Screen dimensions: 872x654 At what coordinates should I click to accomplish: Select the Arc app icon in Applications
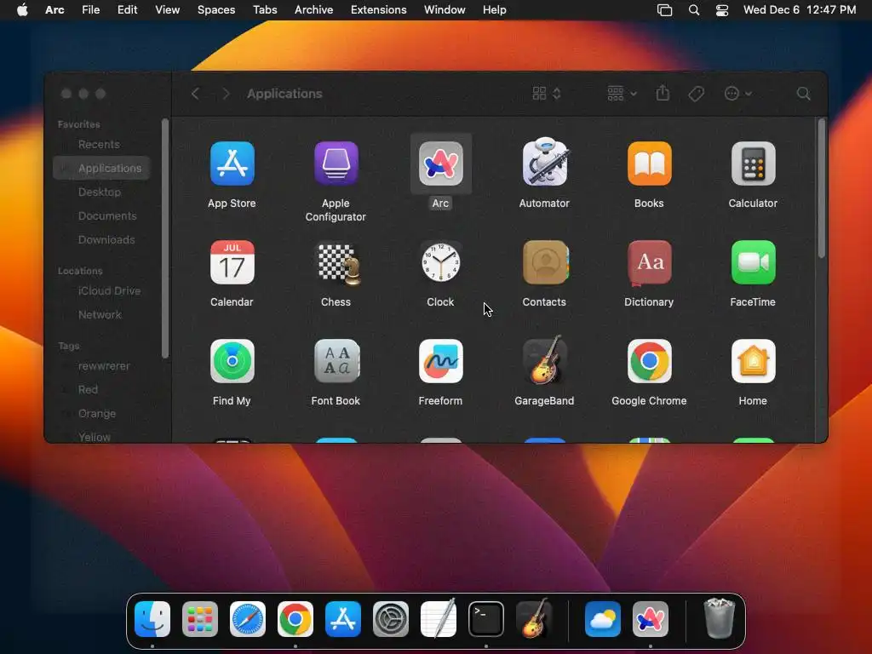[x=440, y=163]
